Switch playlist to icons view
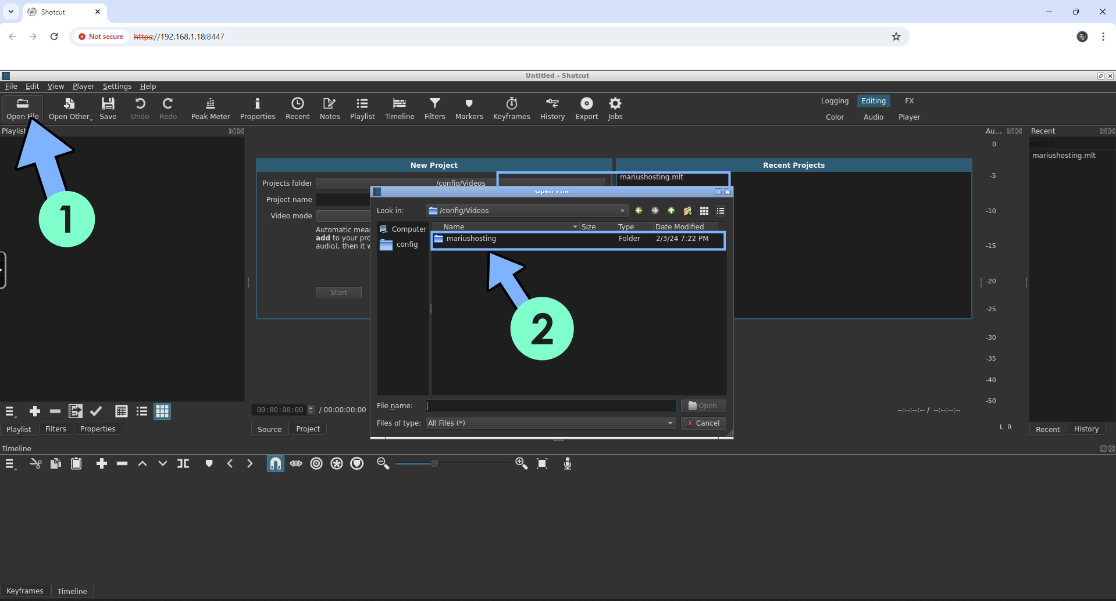 (162, 411)
